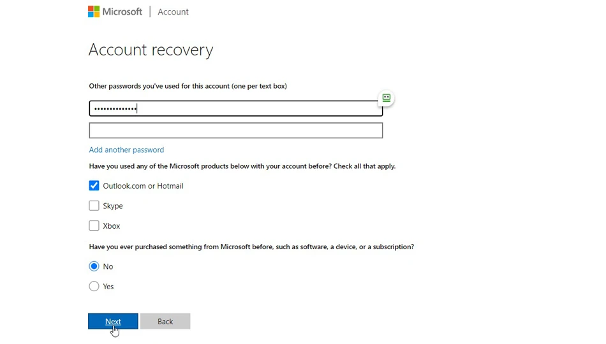This screenshot has height=344, width=606.
Task: Open the password manager icon beside the field
Action: (386, 97)
